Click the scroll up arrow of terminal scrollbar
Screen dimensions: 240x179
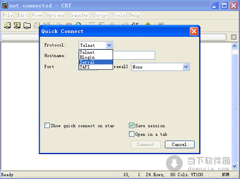[234, 46]
